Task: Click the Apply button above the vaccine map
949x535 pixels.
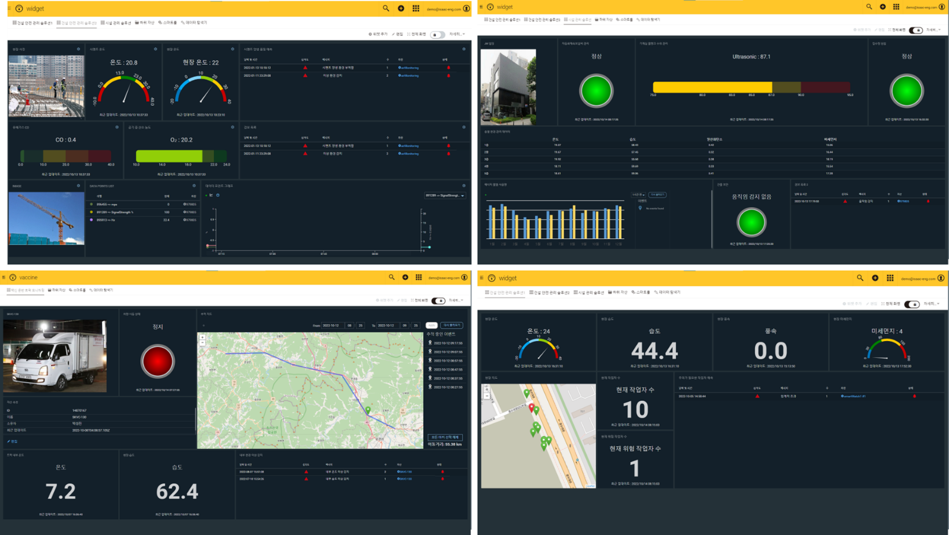Action: (x=432, y=325)
